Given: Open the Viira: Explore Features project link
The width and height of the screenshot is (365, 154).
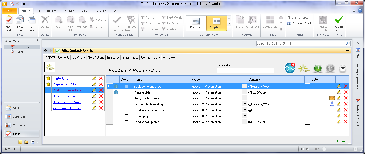Looking at the screenshot, I should pos(67,108).
